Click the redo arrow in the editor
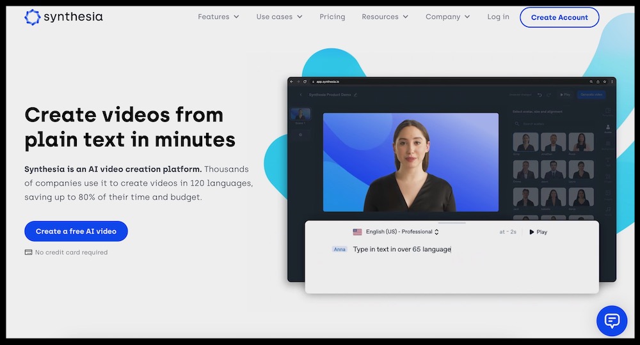Viewport: 640px width, 345px height. (x=548, y=95)
